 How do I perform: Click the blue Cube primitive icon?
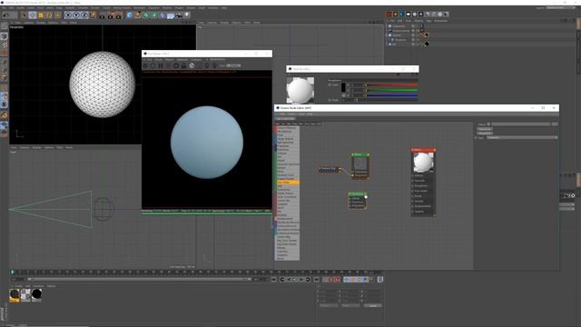point(129,15)
